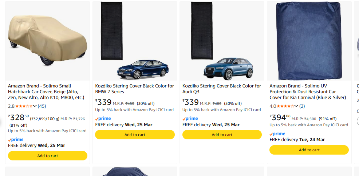
Task: Add BMW 7 Series steering cover to cart
Action: pos(135,135)
